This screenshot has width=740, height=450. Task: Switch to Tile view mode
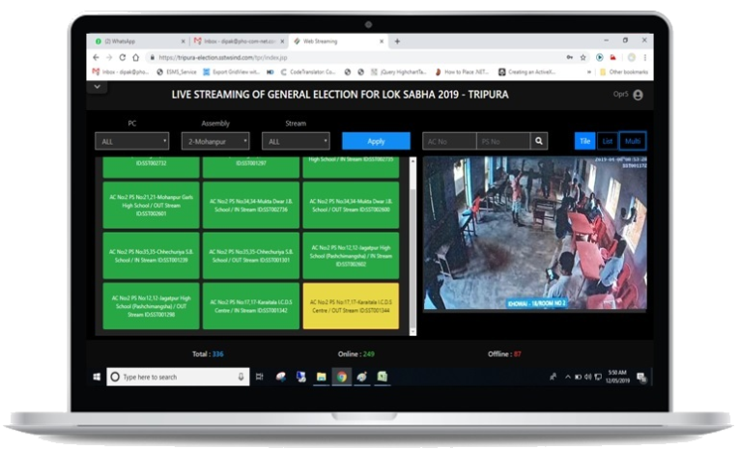584,141
